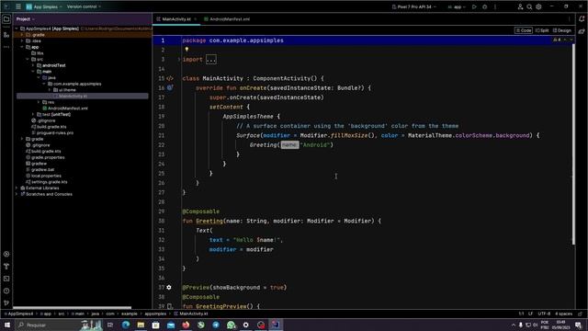588x331 pixels.
Task: Switch editor to Split view
Action: pyautogui.click(x=542, y=30)
